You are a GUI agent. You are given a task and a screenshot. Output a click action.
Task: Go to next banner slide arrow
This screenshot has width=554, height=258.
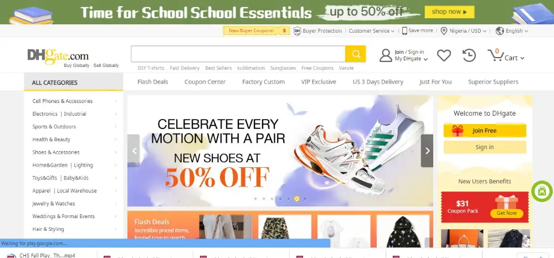pos(427,151)
